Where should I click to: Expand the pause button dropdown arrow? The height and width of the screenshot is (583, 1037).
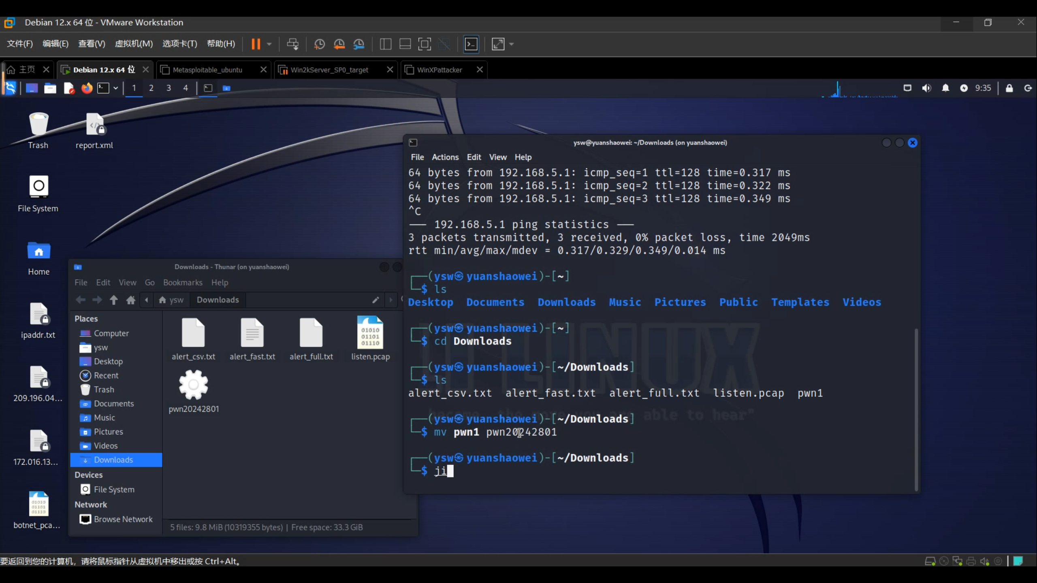pos(269,44)
